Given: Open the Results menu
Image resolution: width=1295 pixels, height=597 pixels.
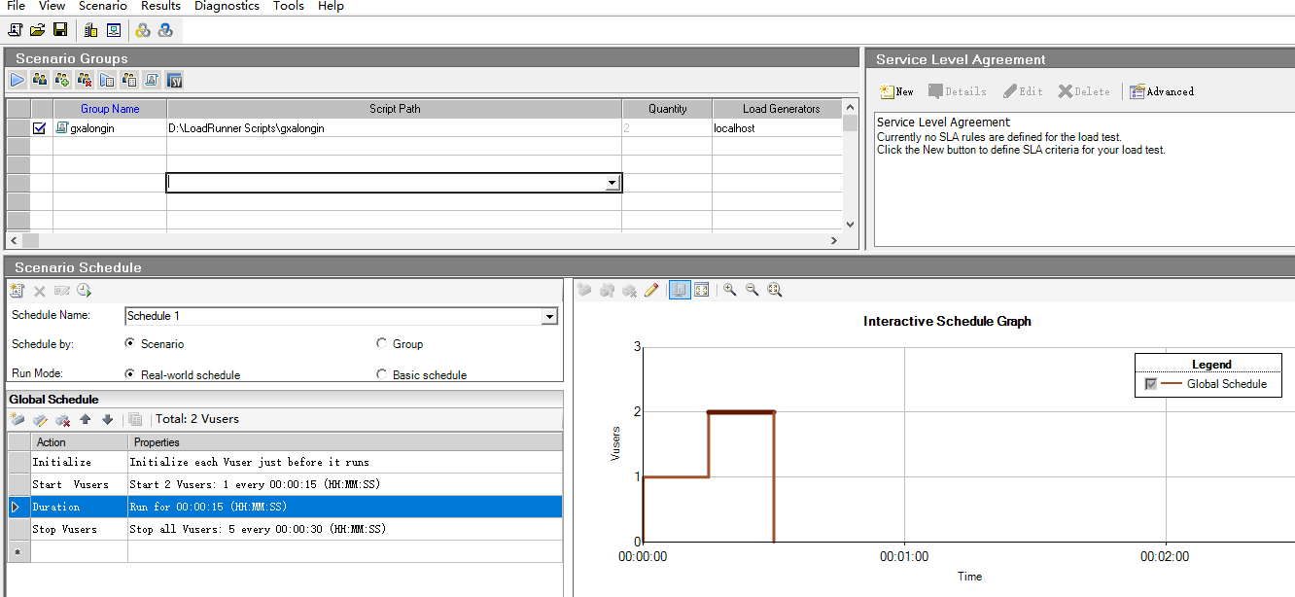Looking at the screenshot, I should (160, 6).
